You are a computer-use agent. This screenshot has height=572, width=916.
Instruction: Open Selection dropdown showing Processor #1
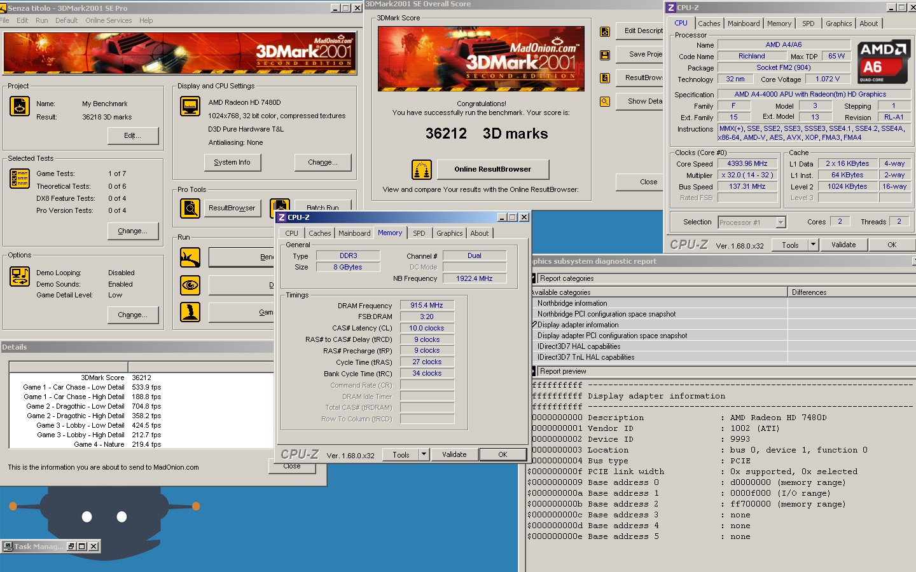781,222
